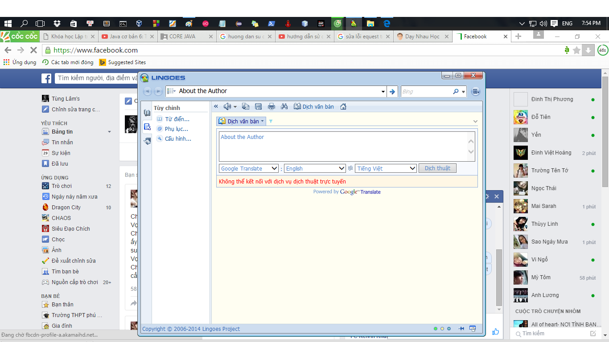
Task: Click the copy icon in Lingoes toolbar
Action: pos(245,106)
